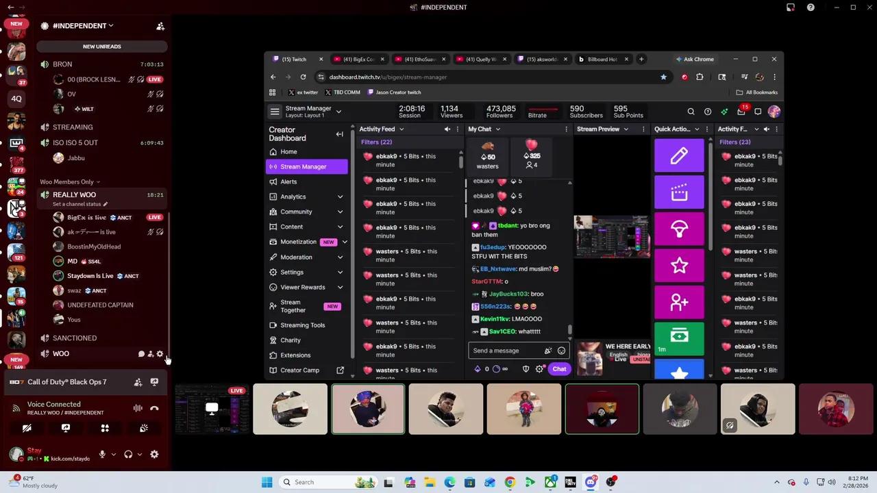Expand microphone input options arrow
Viewport: 877px width, 493px height.
(x=113, y=454)
